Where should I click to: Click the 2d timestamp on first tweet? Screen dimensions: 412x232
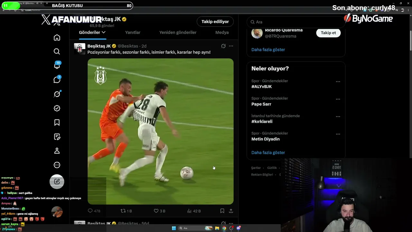(x=144, y=46)
